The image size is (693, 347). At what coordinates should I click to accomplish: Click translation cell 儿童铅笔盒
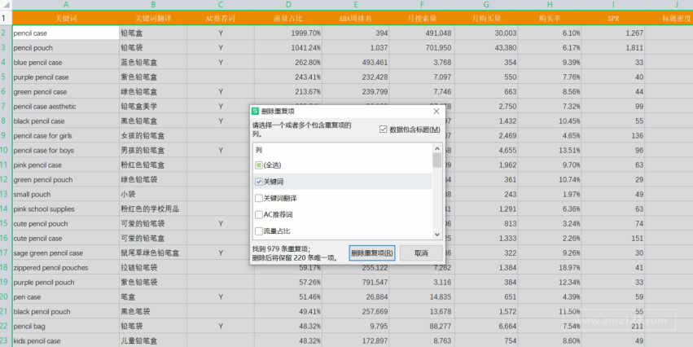coord(153,340)
